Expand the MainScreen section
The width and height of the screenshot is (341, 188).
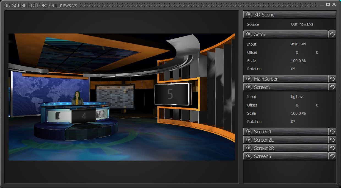click(249, 79)
